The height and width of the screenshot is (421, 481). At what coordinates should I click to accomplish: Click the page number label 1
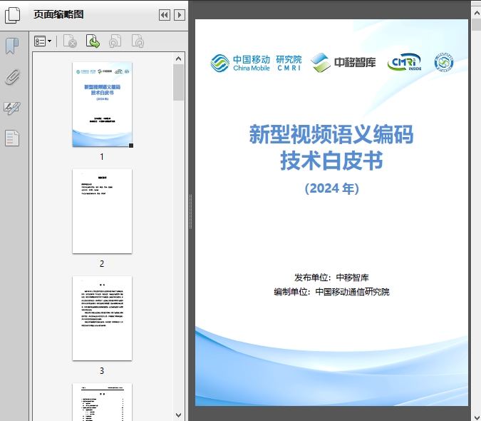[102, 157]
